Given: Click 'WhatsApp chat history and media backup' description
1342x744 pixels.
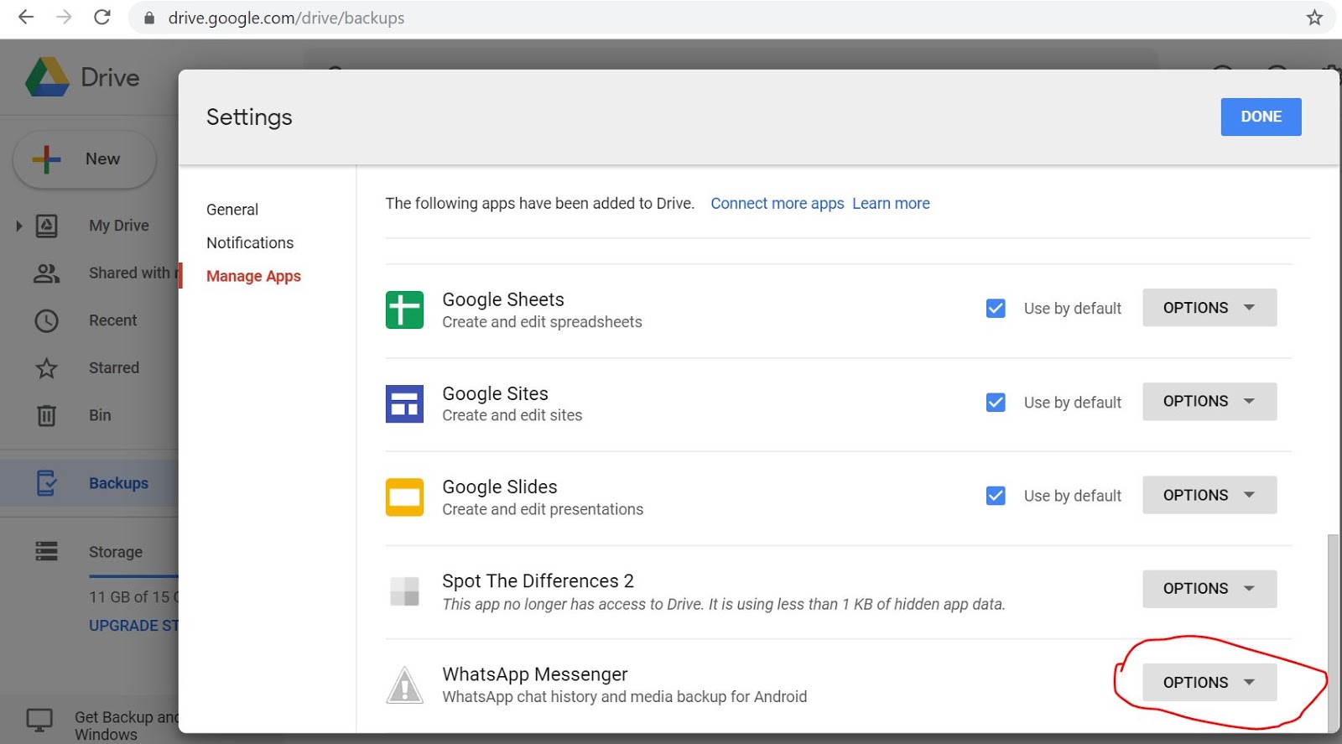Looking at the screenshot, I should click(x=625, y=697).
